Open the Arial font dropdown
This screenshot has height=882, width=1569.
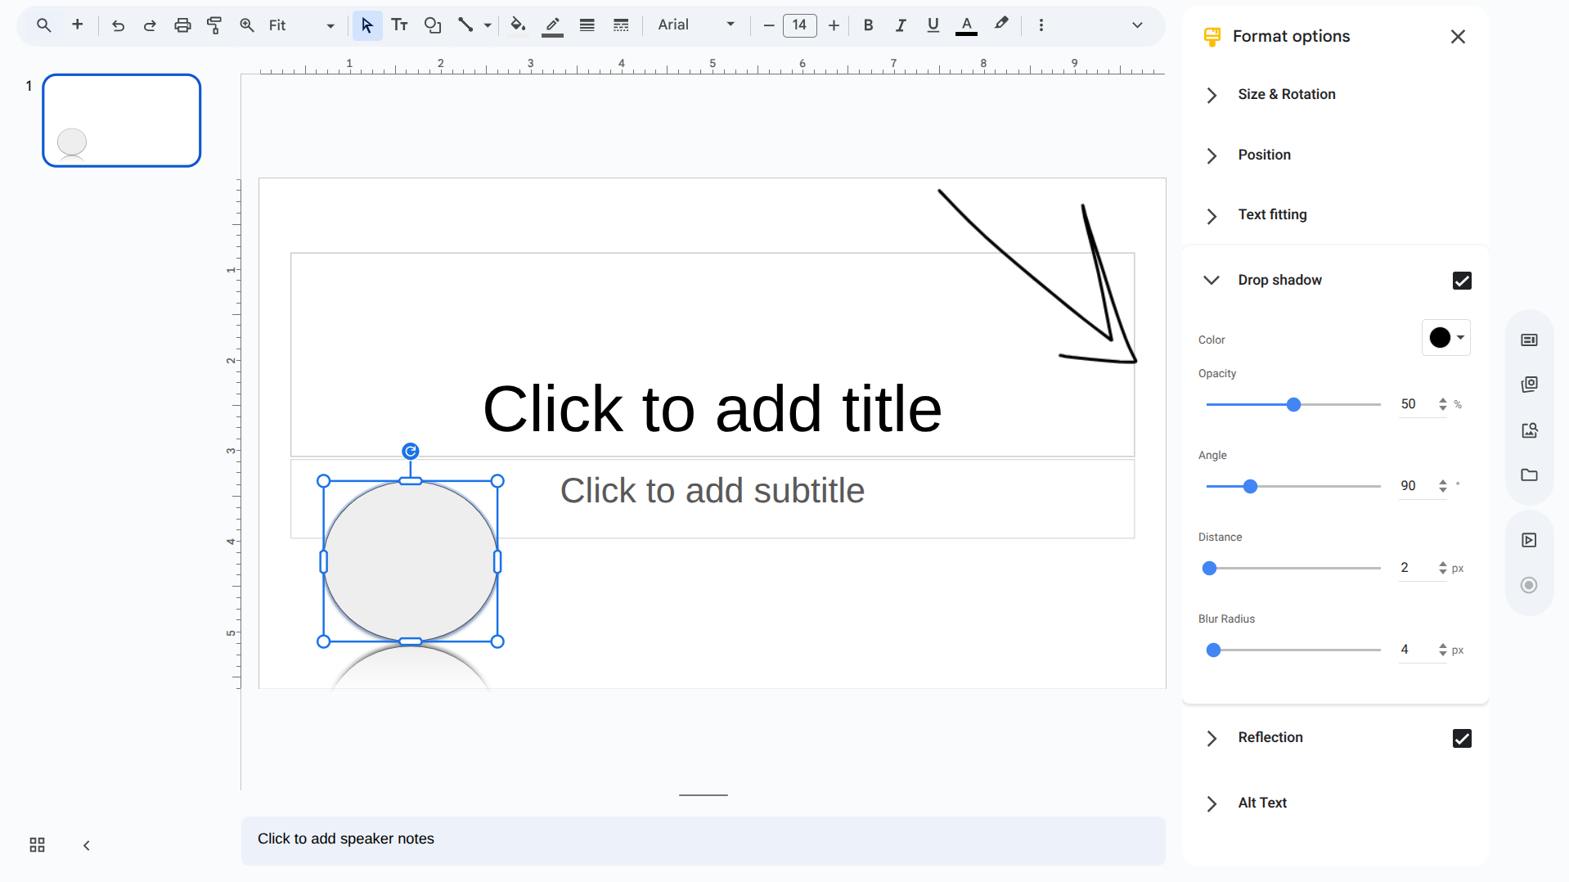[695, 25]
